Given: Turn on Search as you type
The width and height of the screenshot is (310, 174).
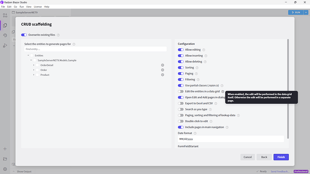Looking at the screenshot, I should [181, 109].
